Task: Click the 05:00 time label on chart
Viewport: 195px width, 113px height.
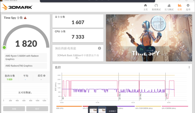Action: click(x=169, y=103)
